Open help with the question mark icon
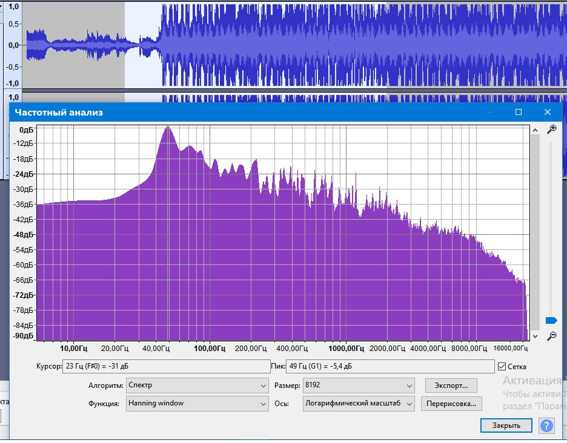 pyautogui.click(x=546, y=425)
